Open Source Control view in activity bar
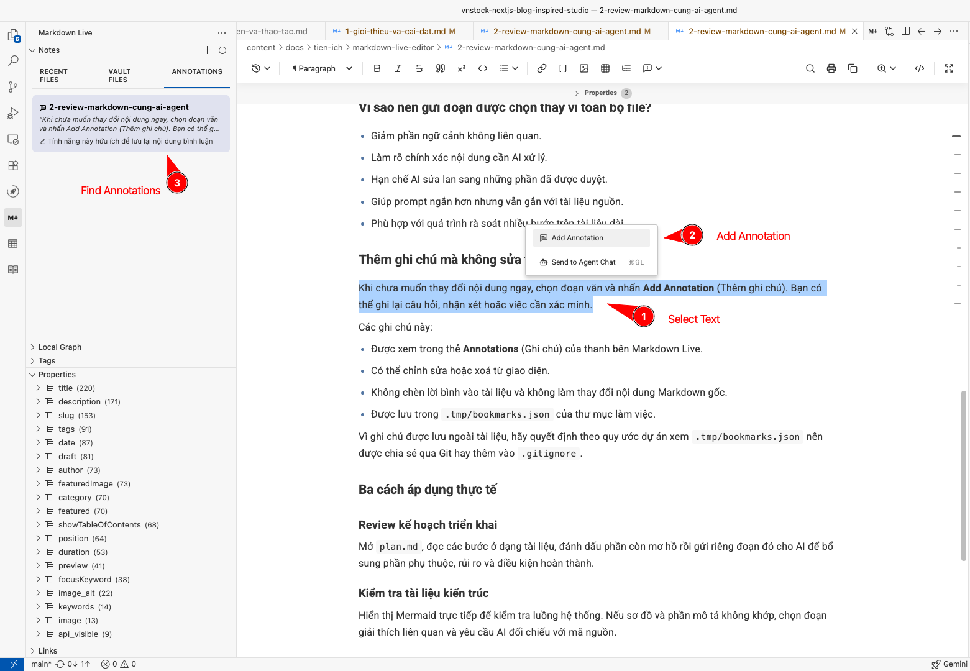The width and height of the screenshot is (970, 671). (13, 87)
